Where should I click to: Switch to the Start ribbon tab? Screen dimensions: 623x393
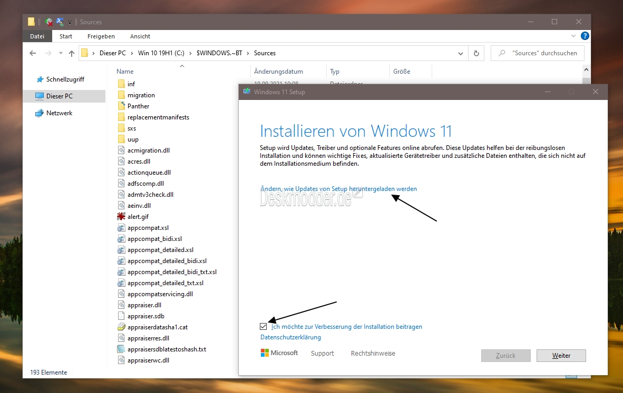coord(66,36)
